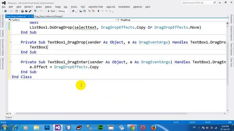Open the Team Explorer side panel
This screenshot has height=131, width=234.
coord(231,49)
